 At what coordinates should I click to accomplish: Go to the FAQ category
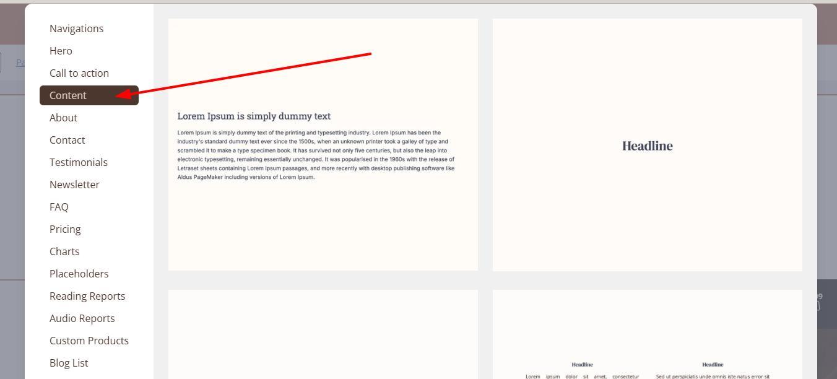click(59, 207)
